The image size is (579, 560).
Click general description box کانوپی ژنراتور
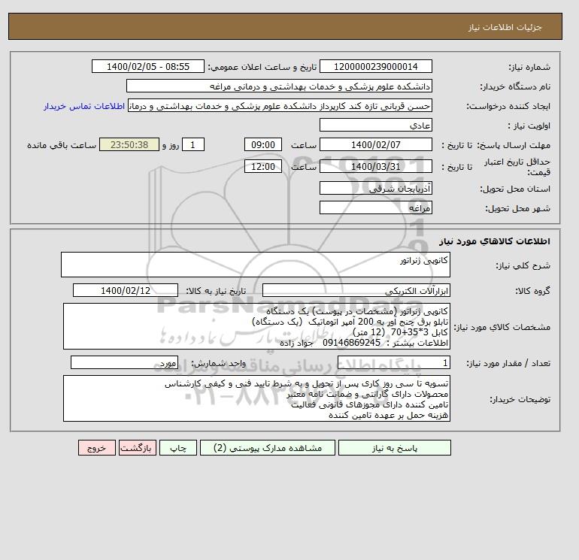tap(256, 265)
